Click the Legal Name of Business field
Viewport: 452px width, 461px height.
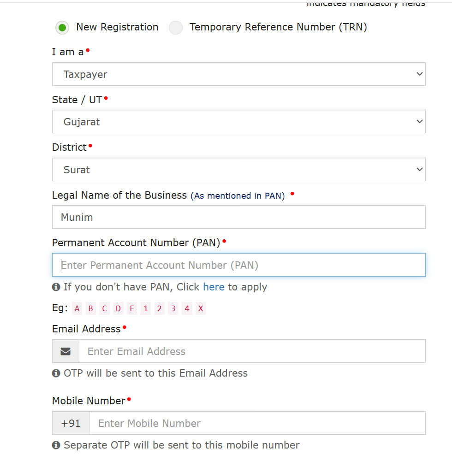(238, 217)
